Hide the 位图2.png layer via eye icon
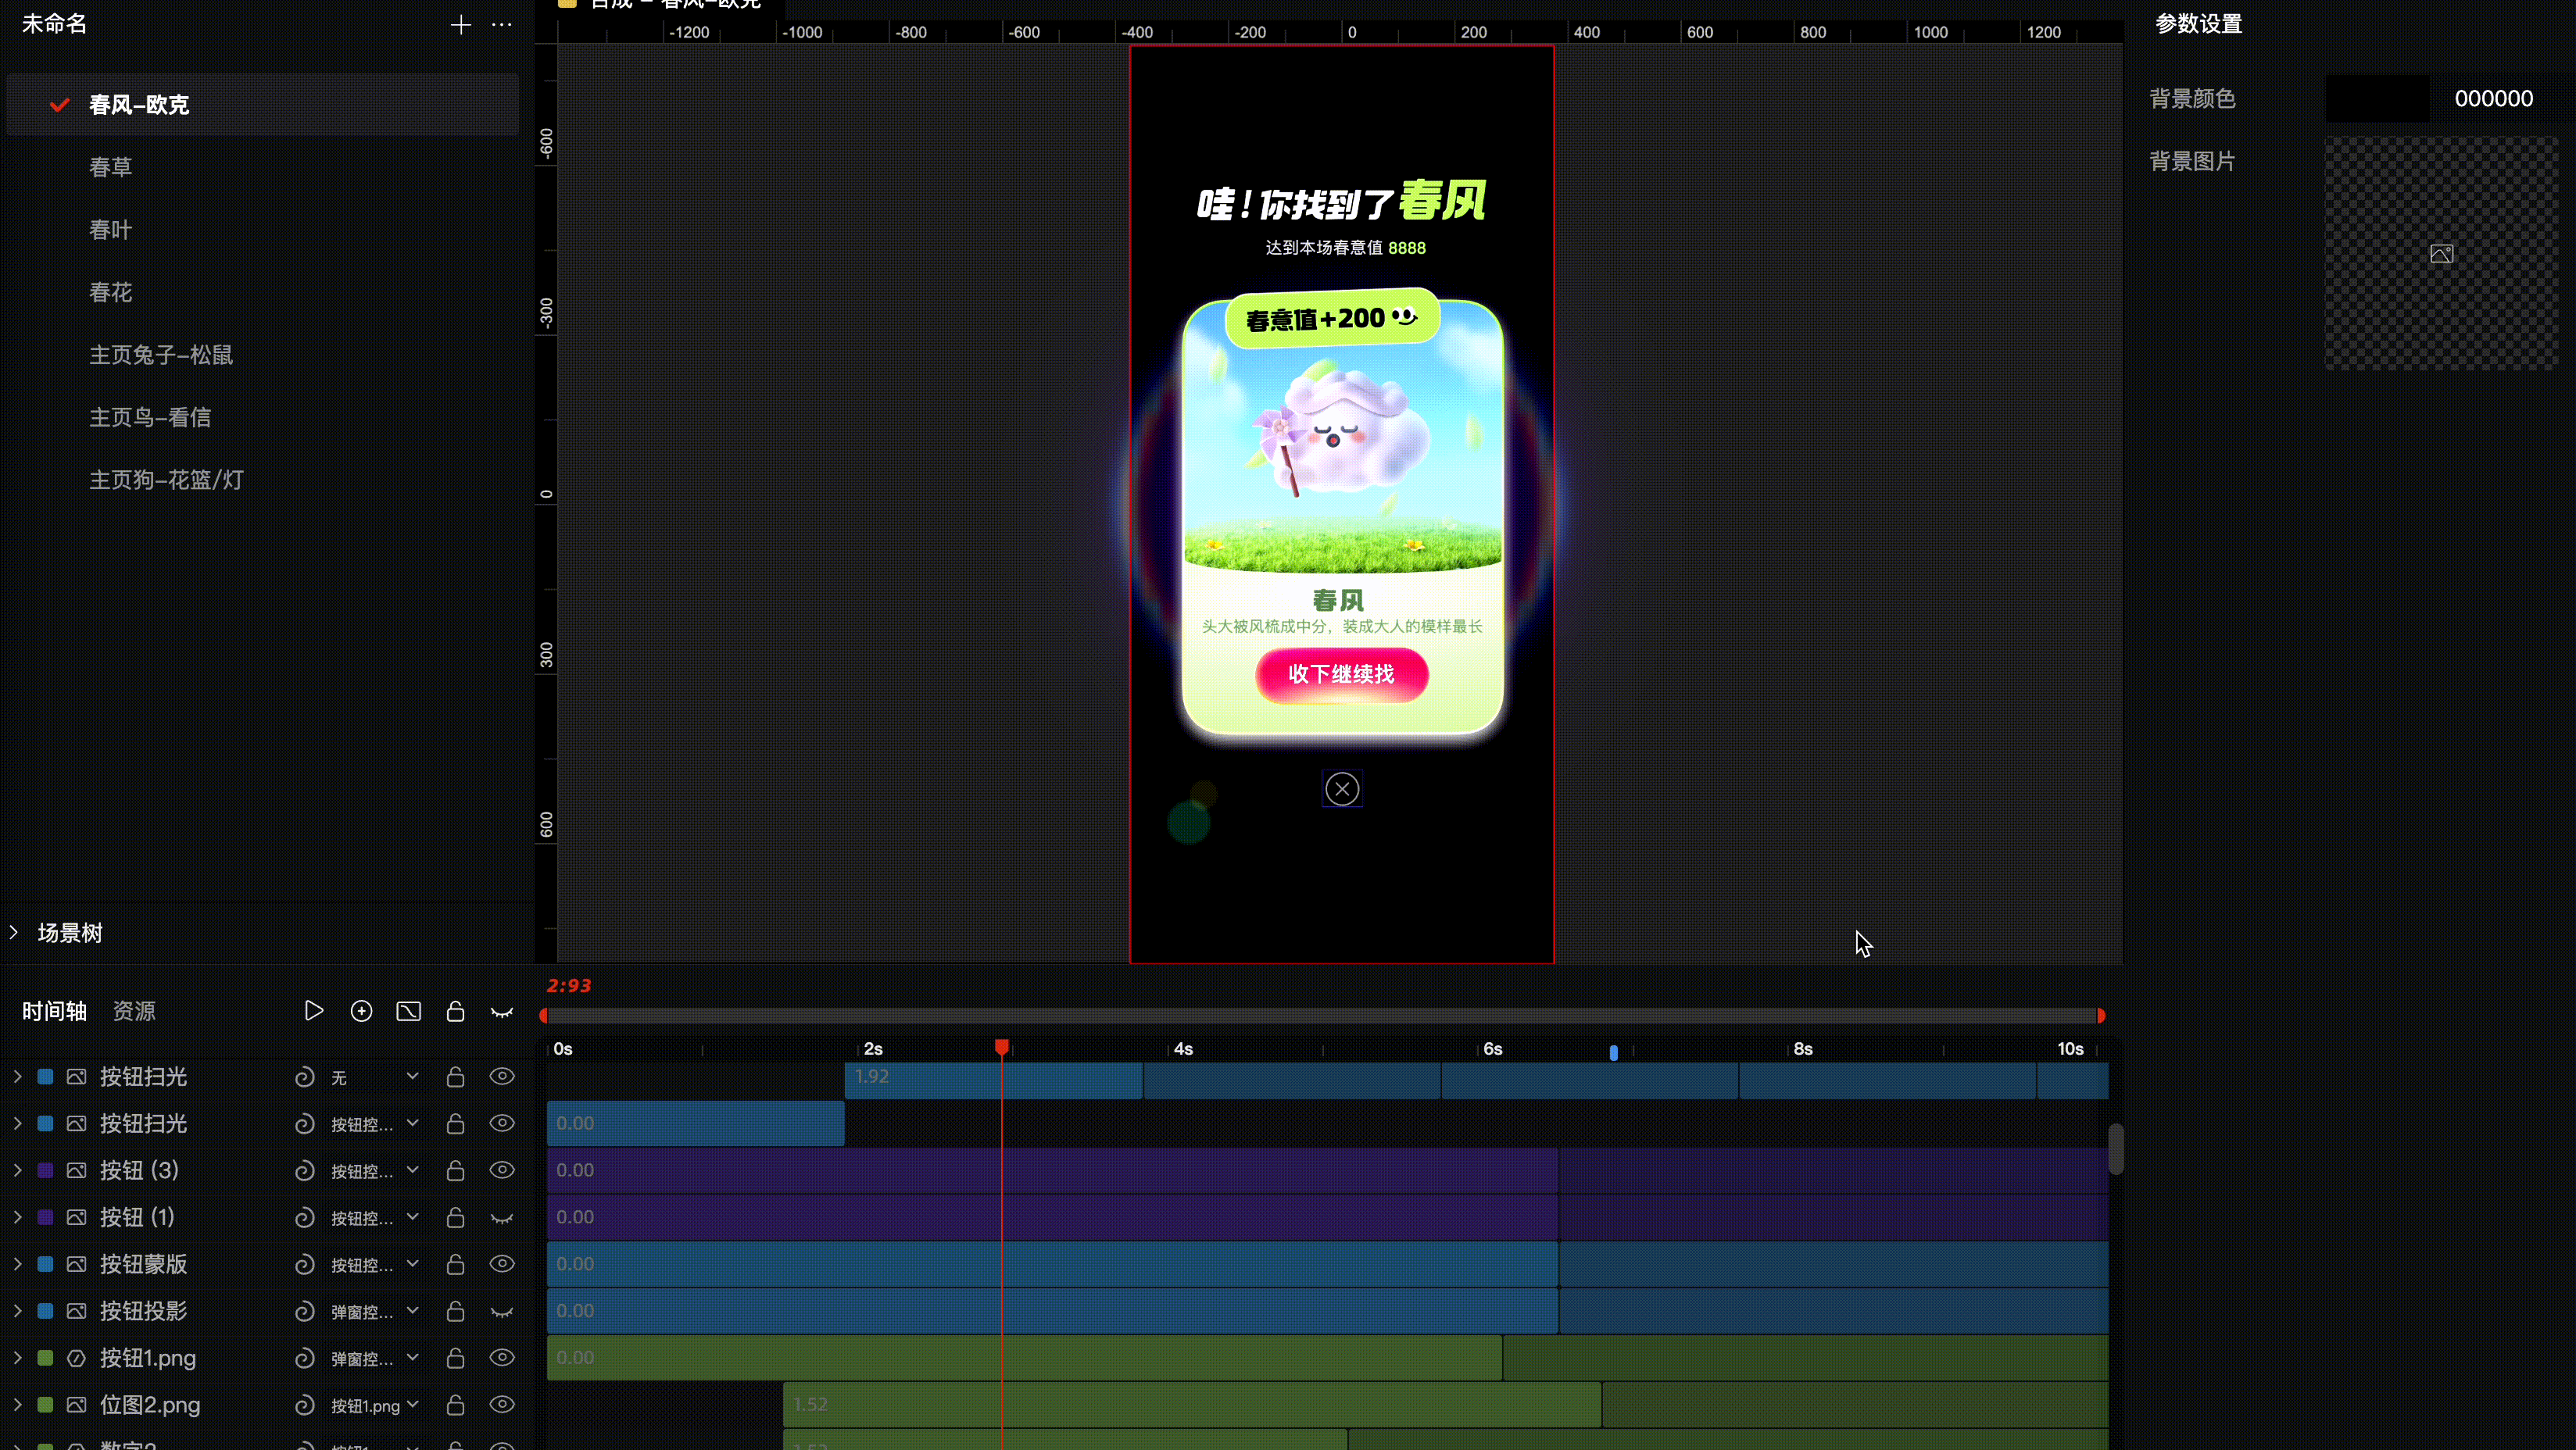The image size is (2576, 1450). 502,1405
